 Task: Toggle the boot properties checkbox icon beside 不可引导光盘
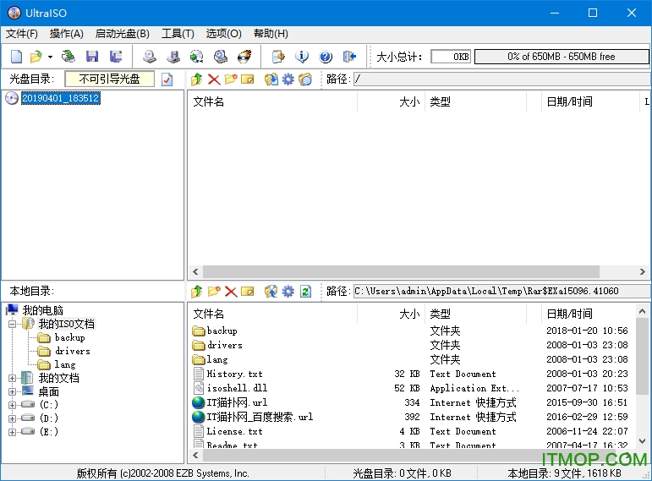pyautogui.click(x=167, y=79)
